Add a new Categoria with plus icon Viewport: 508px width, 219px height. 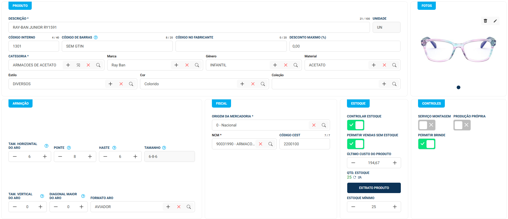(x=68, y=65)
